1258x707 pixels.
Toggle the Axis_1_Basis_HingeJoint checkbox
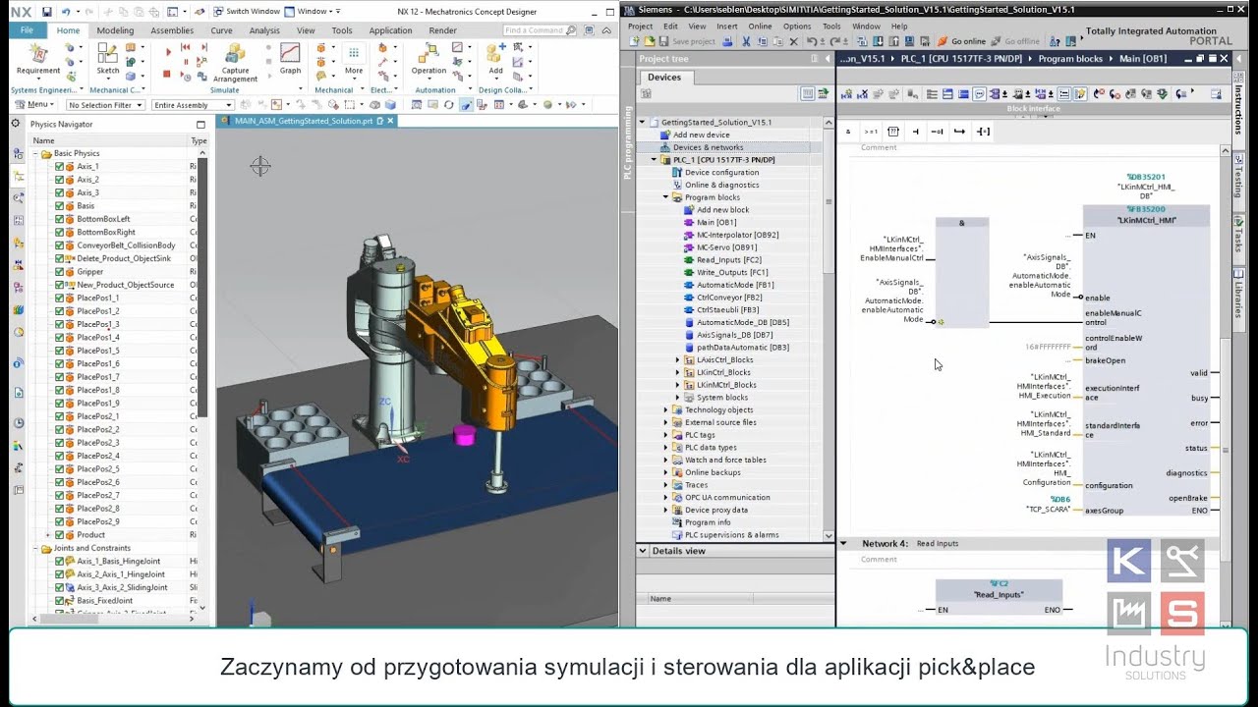(59, 562)
